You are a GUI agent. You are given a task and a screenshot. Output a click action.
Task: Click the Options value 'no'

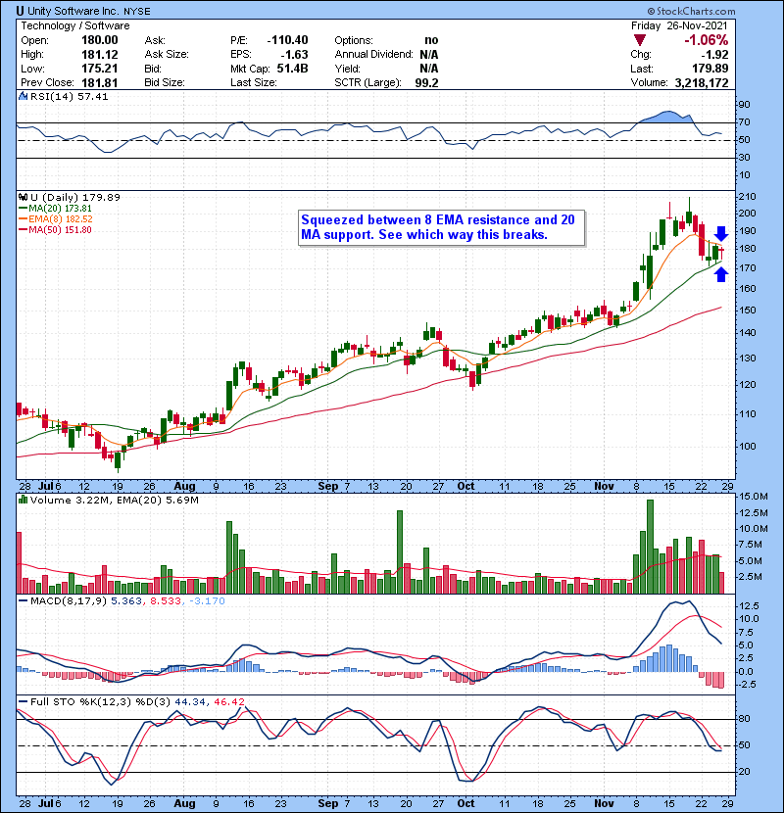[x=431, y=40]
